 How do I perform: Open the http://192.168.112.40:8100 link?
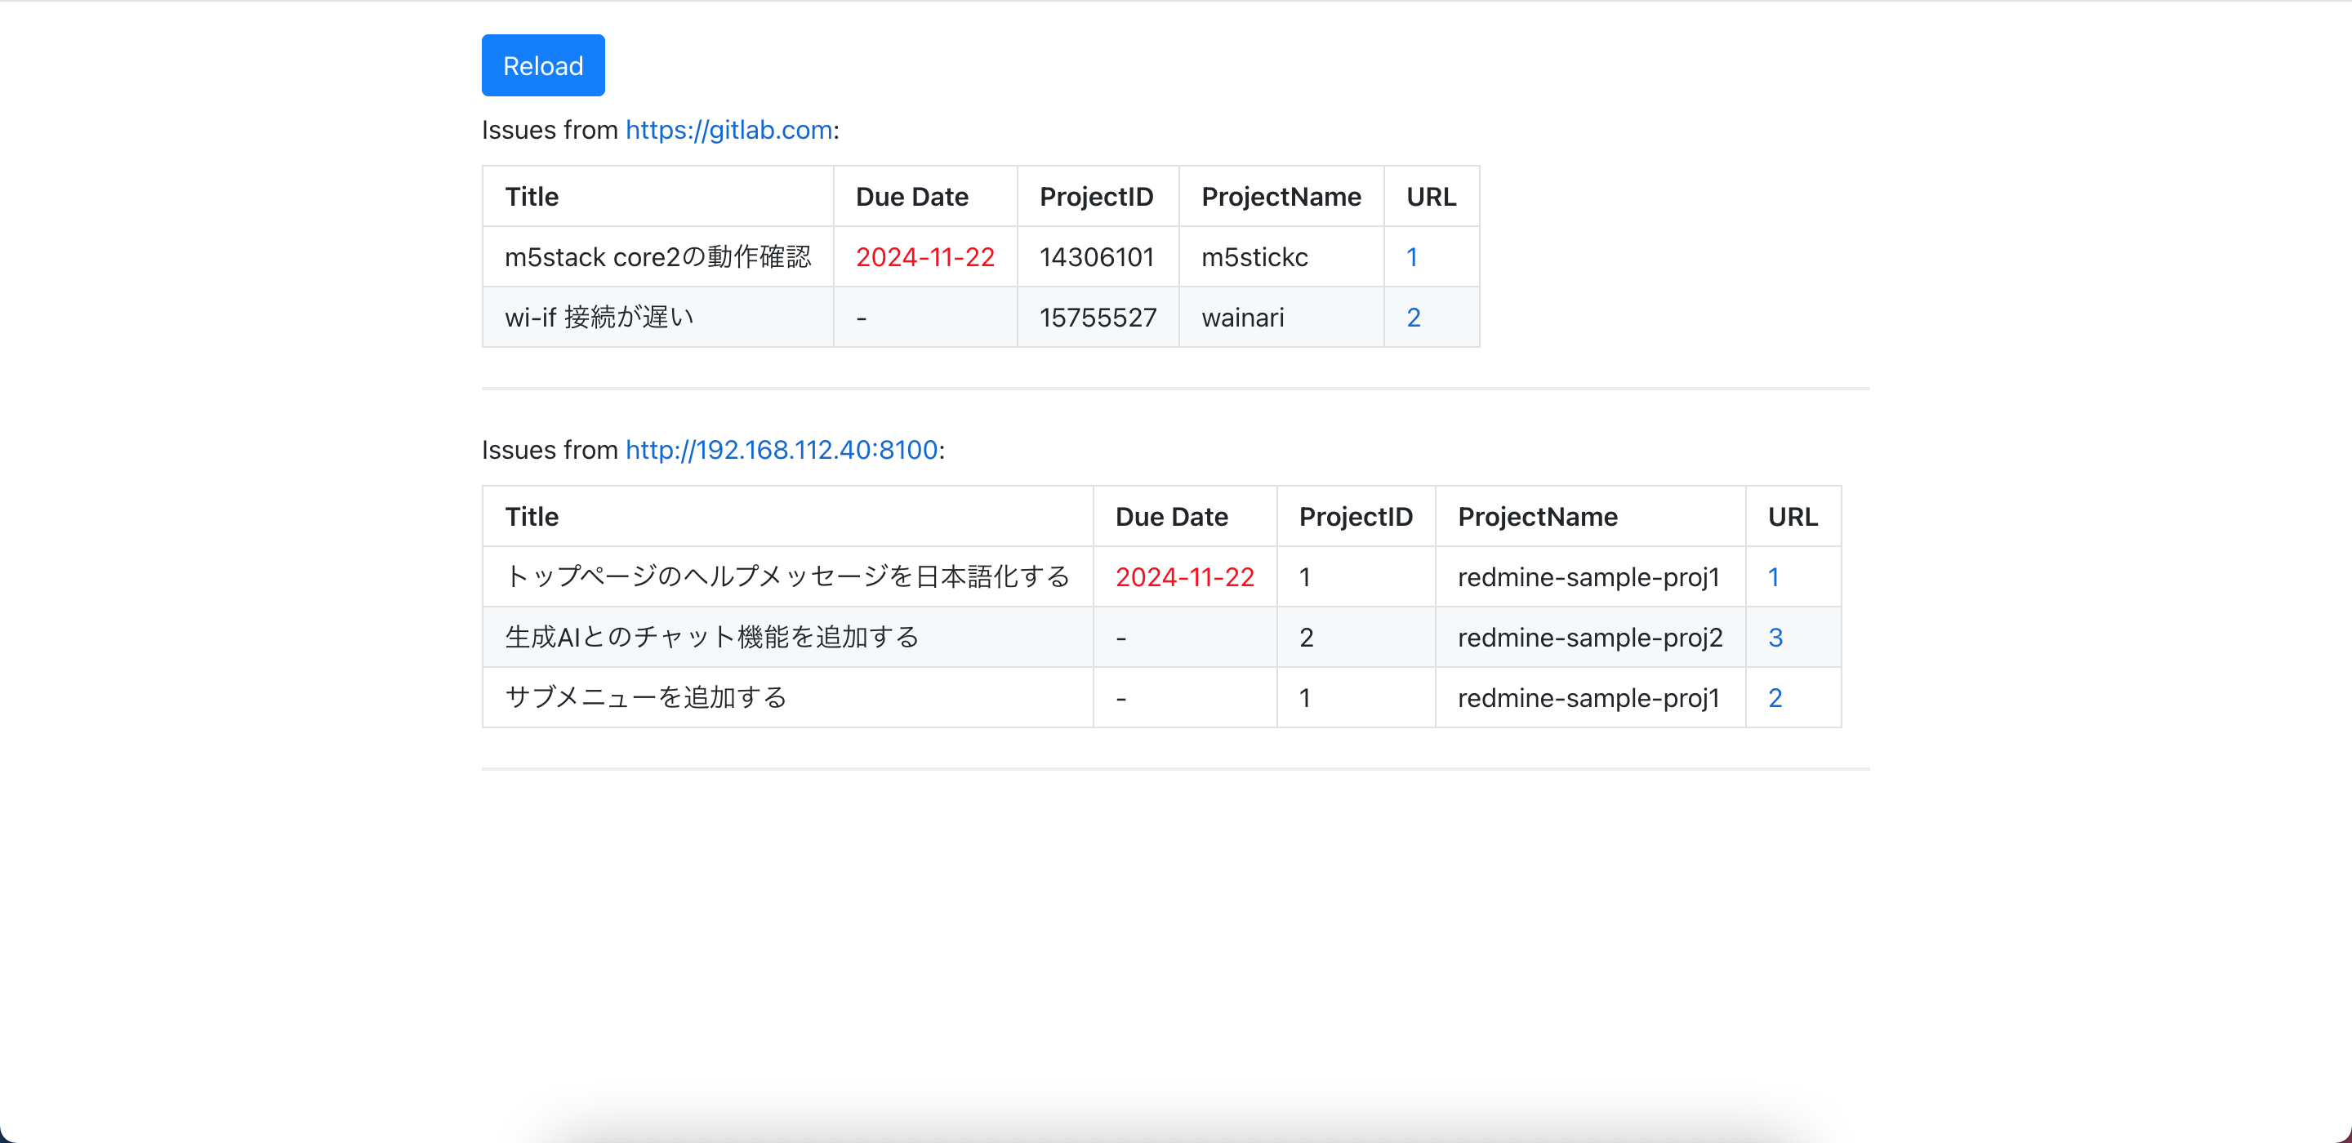point(782,450)
